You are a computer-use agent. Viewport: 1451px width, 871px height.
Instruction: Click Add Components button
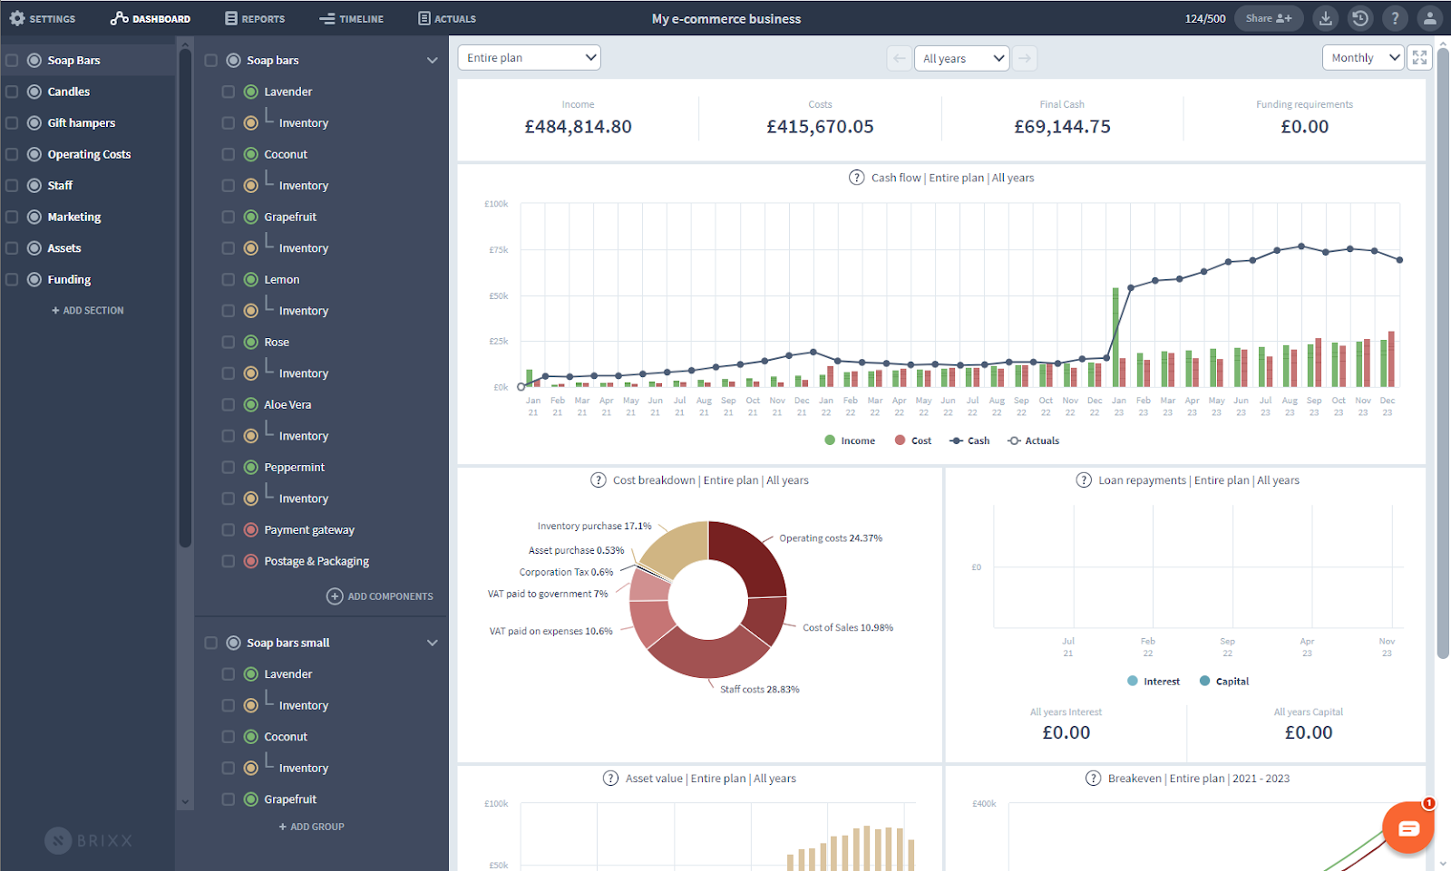pyautogui.click(x=380, y=596)
